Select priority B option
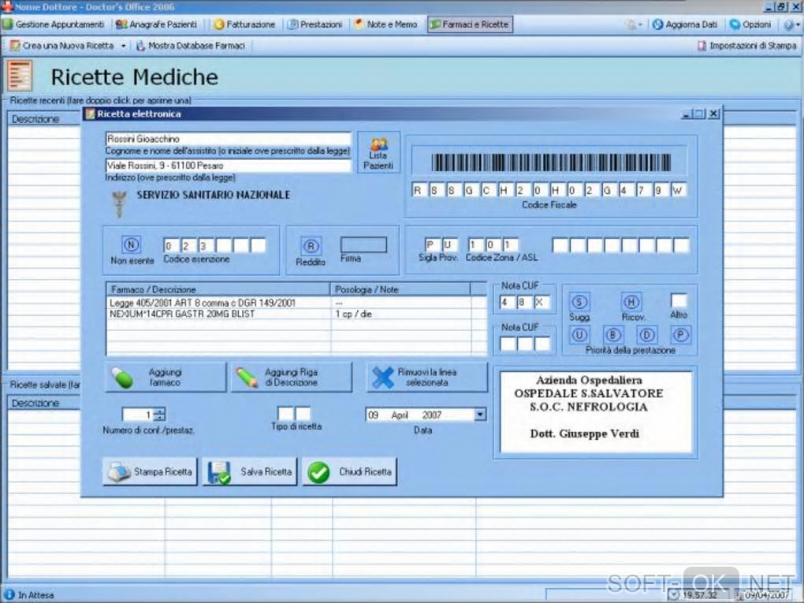 point(612,335)
